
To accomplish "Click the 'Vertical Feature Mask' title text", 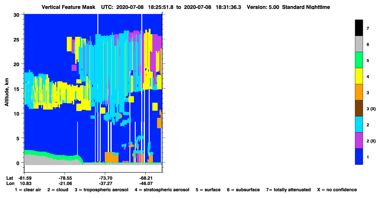I will [x=69, y=7].
